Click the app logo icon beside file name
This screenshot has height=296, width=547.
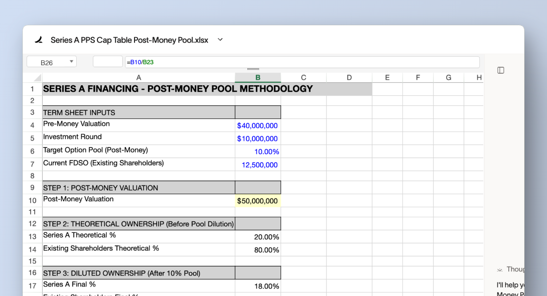(39, 40)
